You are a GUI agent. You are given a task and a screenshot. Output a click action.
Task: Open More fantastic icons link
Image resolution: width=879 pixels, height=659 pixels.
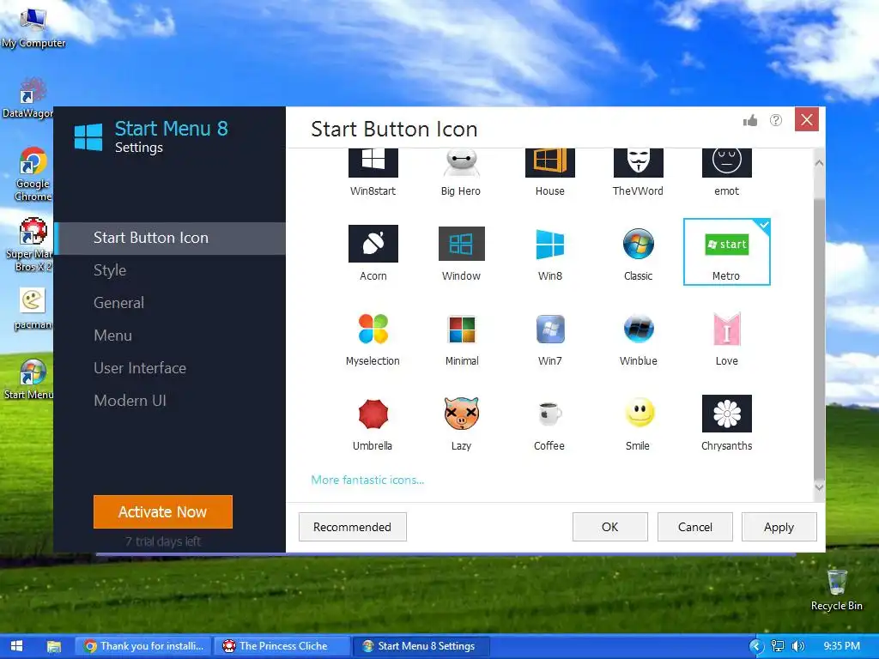(367, 480)
